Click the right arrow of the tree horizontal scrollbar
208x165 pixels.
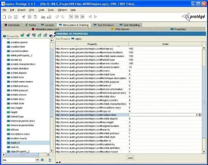48,155
